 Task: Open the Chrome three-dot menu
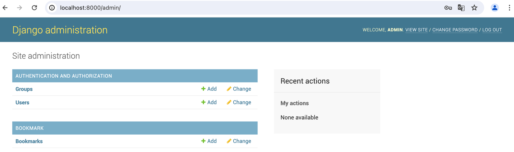pyautogui.click(x=509, y=8)
